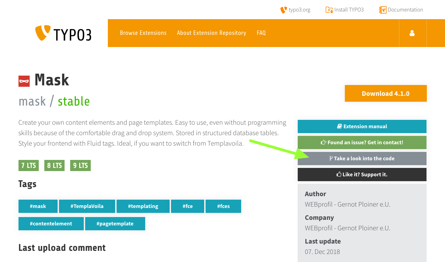Click the #templating tag
This screenshot has width=445, height=262.
click(x=143, y=206)
